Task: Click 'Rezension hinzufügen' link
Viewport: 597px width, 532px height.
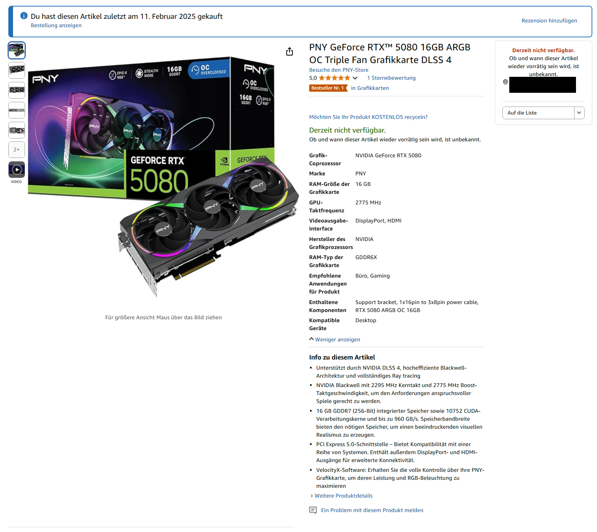Action: pyautogui.click(x=549, y=21)
